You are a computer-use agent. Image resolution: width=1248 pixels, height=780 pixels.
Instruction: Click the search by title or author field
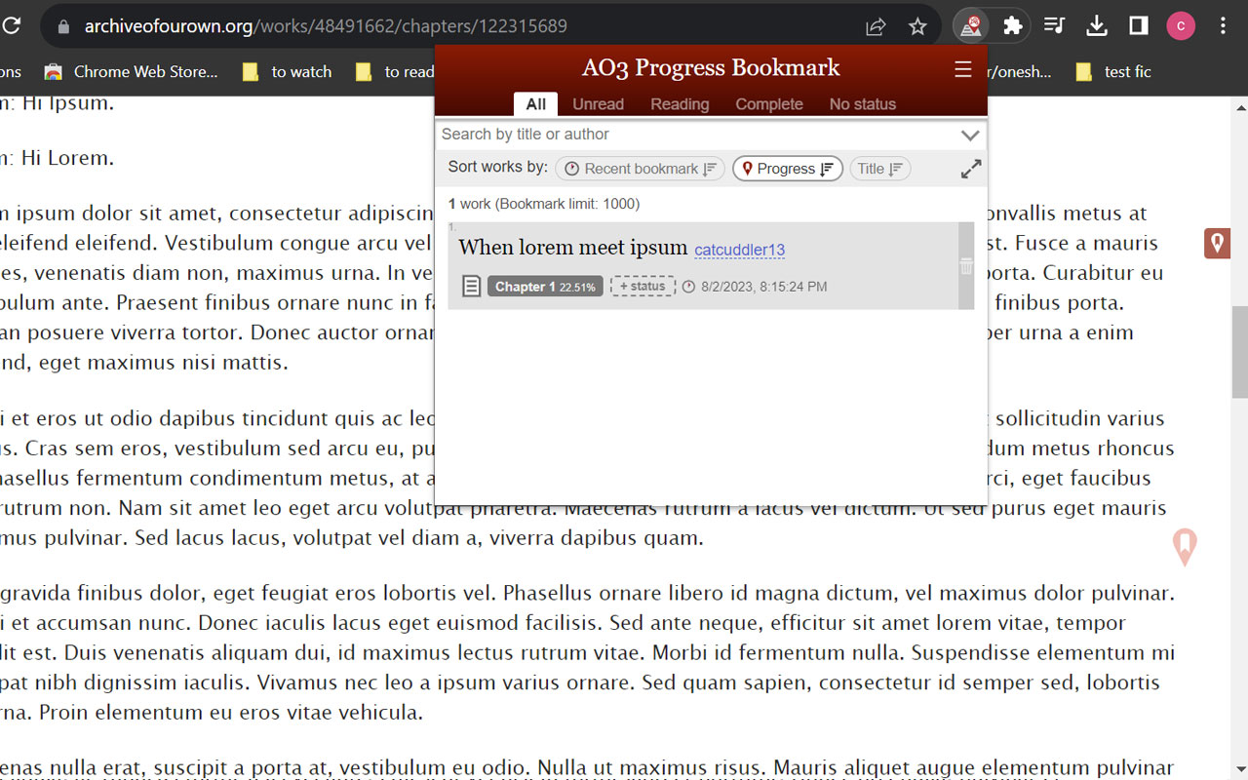[682, 135]
